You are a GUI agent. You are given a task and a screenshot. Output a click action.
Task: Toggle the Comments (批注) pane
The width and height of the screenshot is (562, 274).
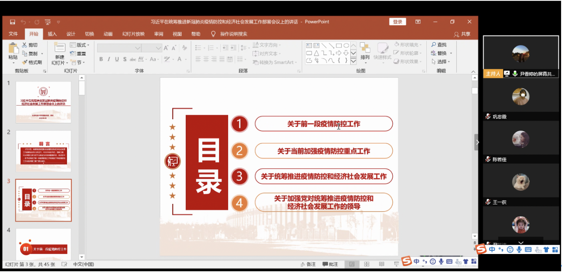[330, 264]
